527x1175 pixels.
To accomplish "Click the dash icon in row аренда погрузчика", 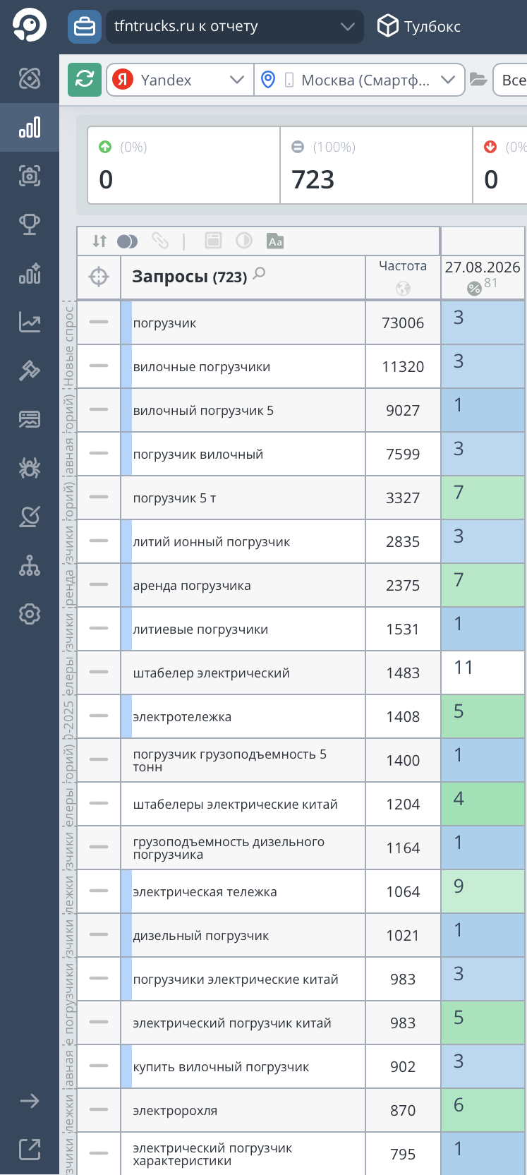I will pyautogui.click(x=99, y=585).
